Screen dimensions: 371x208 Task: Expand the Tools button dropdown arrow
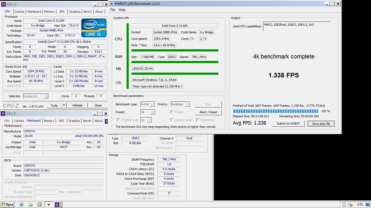(x=64, y=105)
